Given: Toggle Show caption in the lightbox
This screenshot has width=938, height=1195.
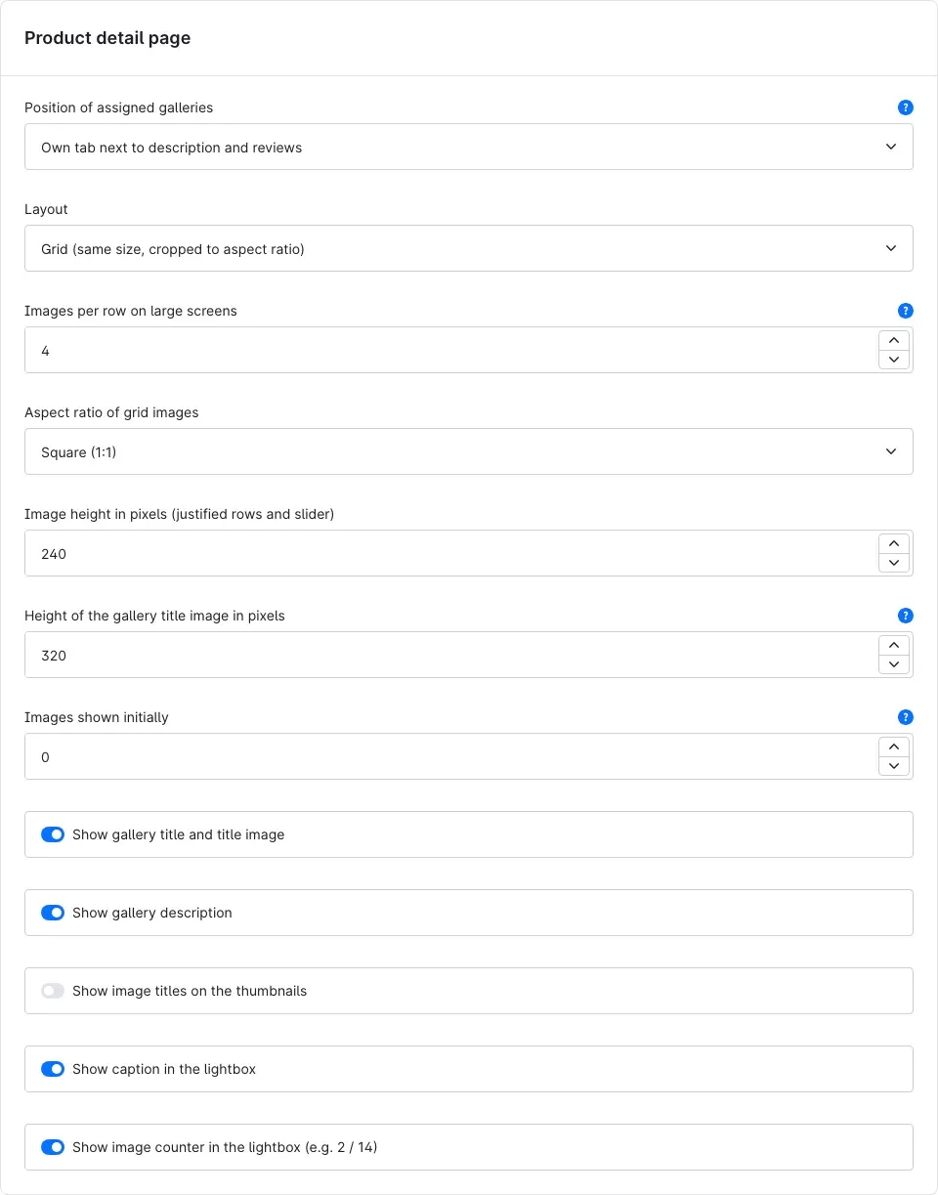Looking at the screenshot, I should (53, 1069).
